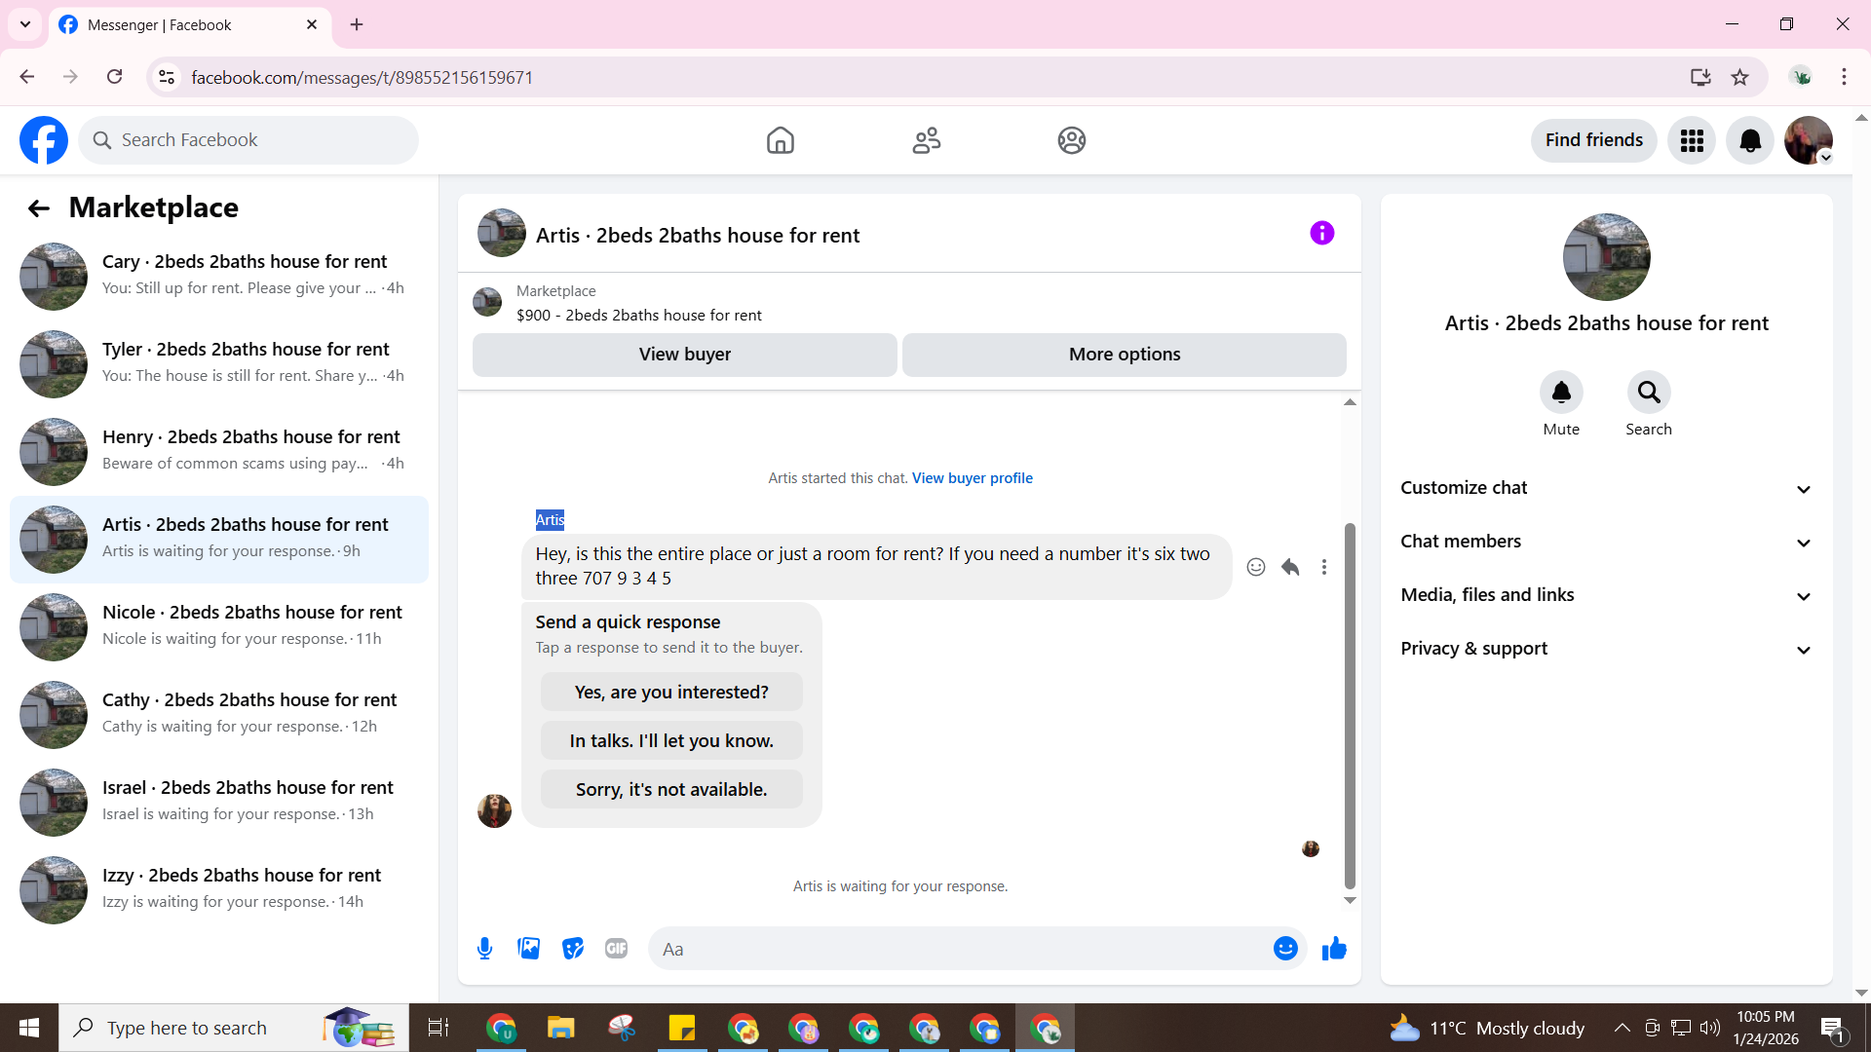This screenshot has height=1052, width=1871.
Task: Open the GIF picker icon
Action: 616,949
